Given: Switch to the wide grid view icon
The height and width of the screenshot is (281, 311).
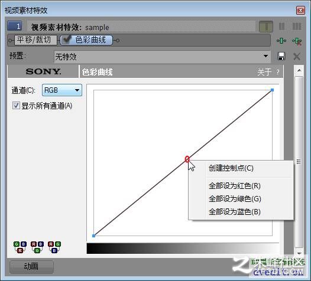Looking at the screenshot, I should pos(297,26).
